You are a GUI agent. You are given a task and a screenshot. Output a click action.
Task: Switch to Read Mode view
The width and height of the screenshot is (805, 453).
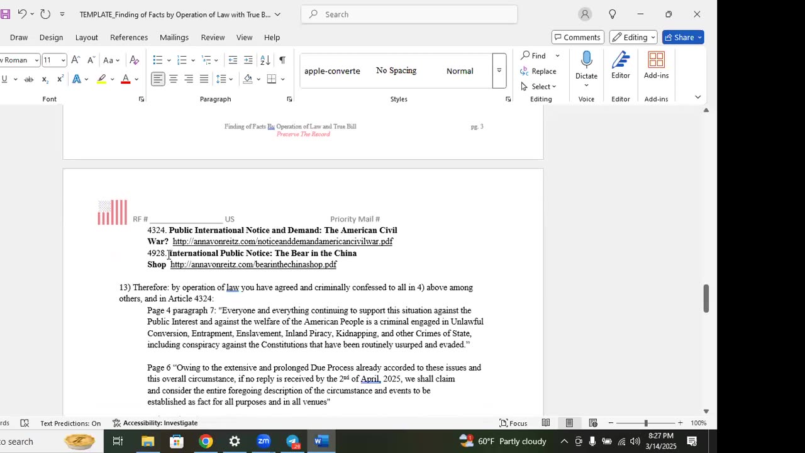546,423
